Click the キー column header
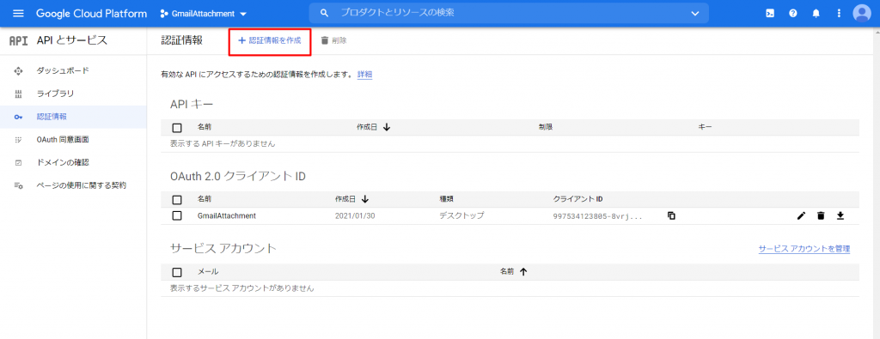This screenshot has width=880, height=339. pyautogui.click(x=705, y=127)
